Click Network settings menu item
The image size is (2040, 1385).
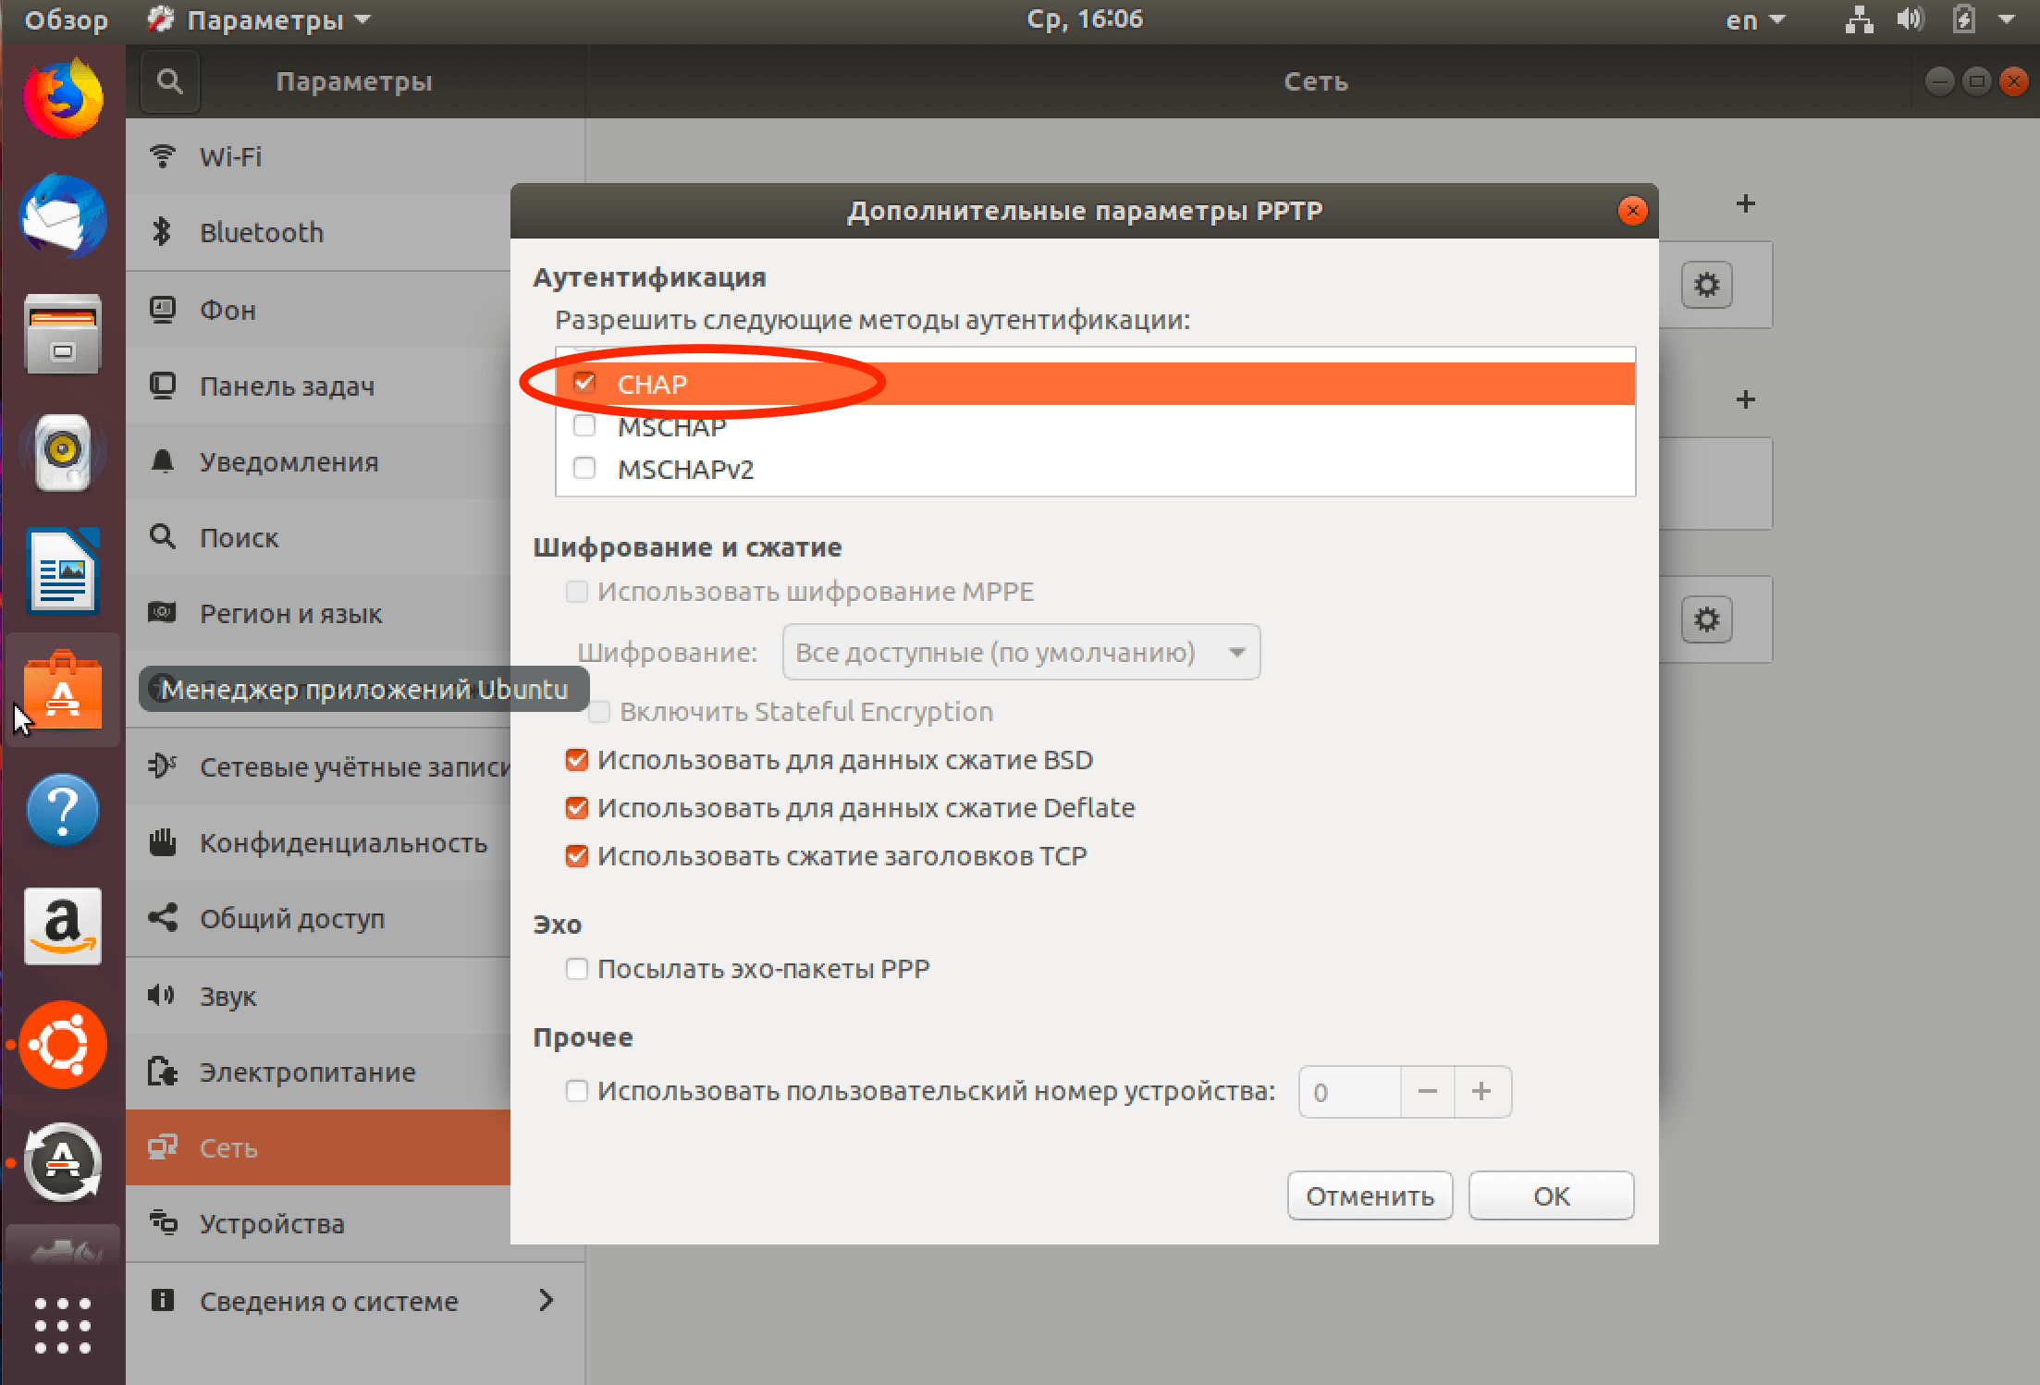(x=317, y=1148)
